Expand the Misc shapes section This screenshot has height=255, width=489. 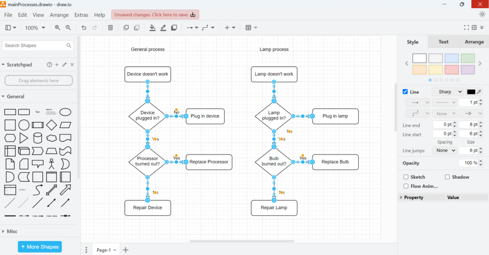pyautogui.click(x=12, y=231)
